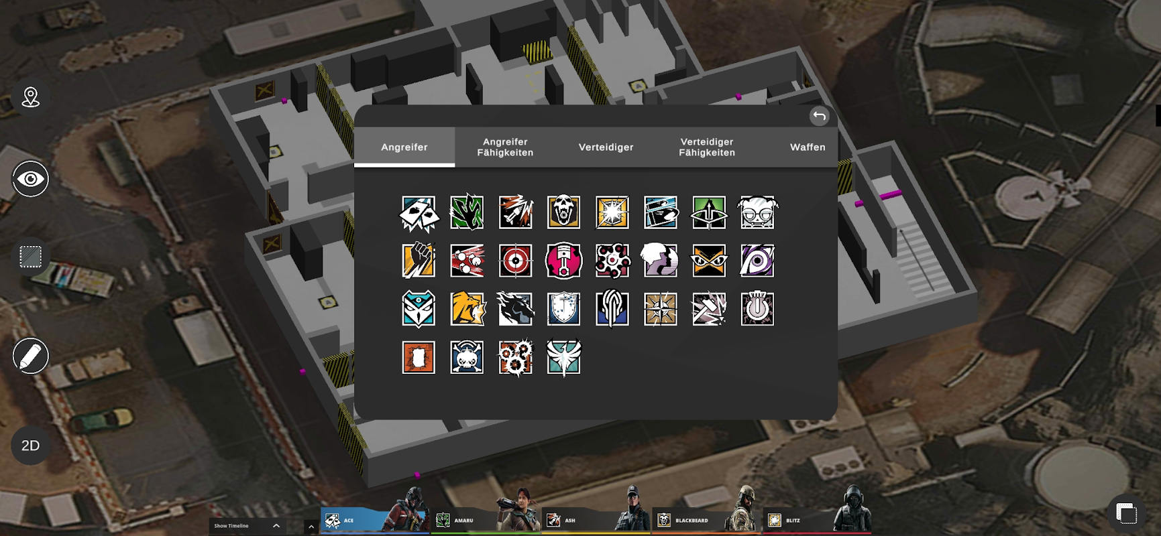The height and width of the screenshot is (536, 1161).
Task: Pick the Glaz target icon
Action: tap(515, 261)
